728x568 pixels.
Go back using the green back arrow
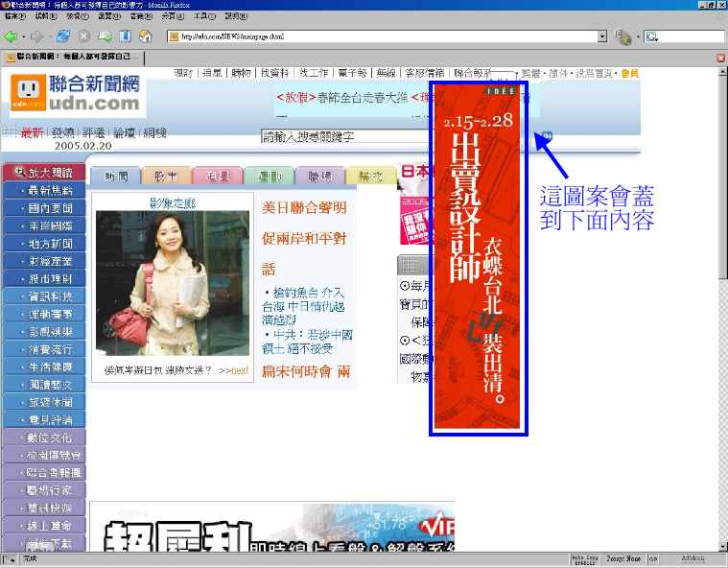(x=11, y=36)
